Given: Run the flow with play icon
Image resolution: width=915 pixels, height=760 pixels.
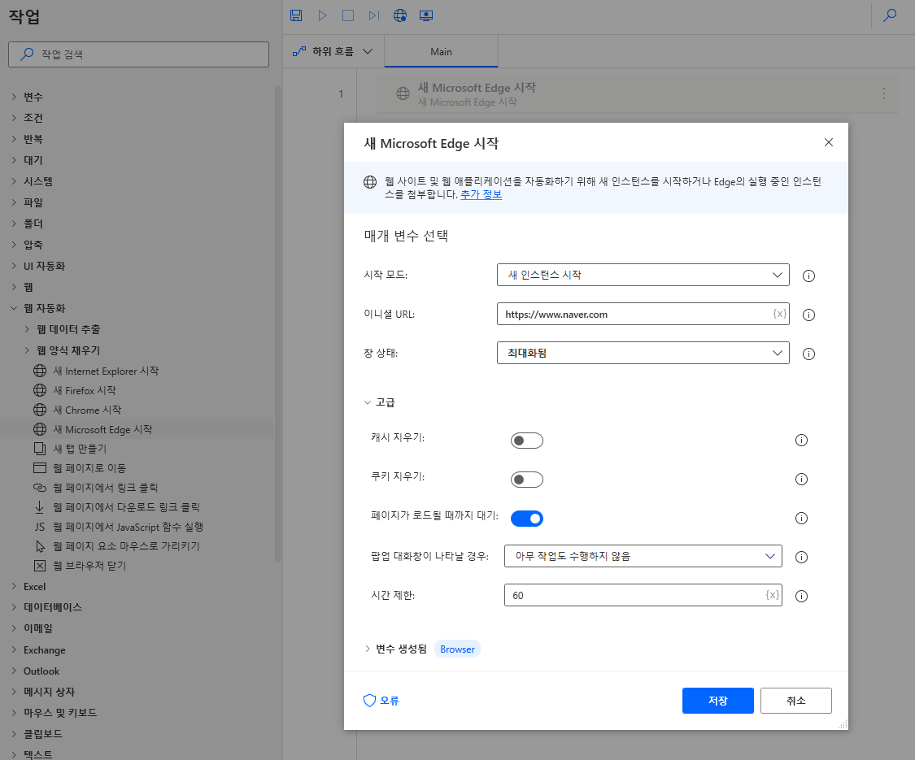Looking at the screenshot, I should click(322, 15).
